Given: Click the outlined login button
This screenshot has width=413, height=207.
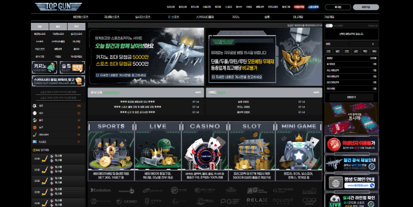Looking at the screenshot, I should click(338, 7).
